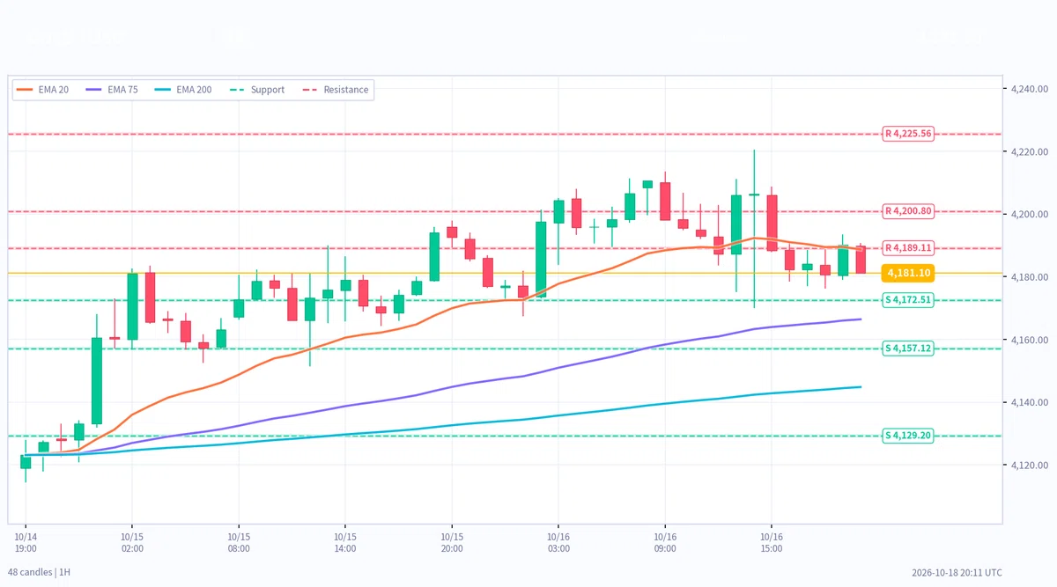The height and width of the screenshot is (587, 1057).
Task: Toggle the EMA 20 legend entry
Action: point(42,90)
